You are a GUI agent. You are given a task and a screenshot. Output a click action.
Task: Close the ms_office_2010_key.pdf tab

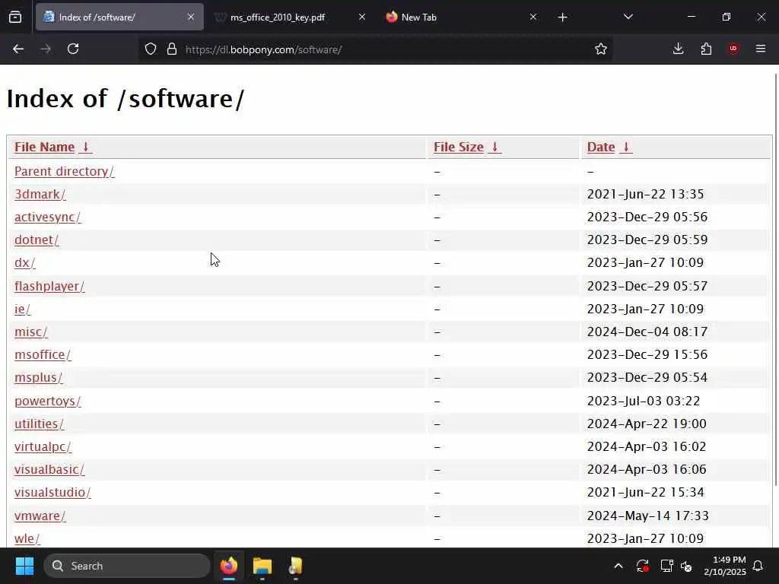362,17
